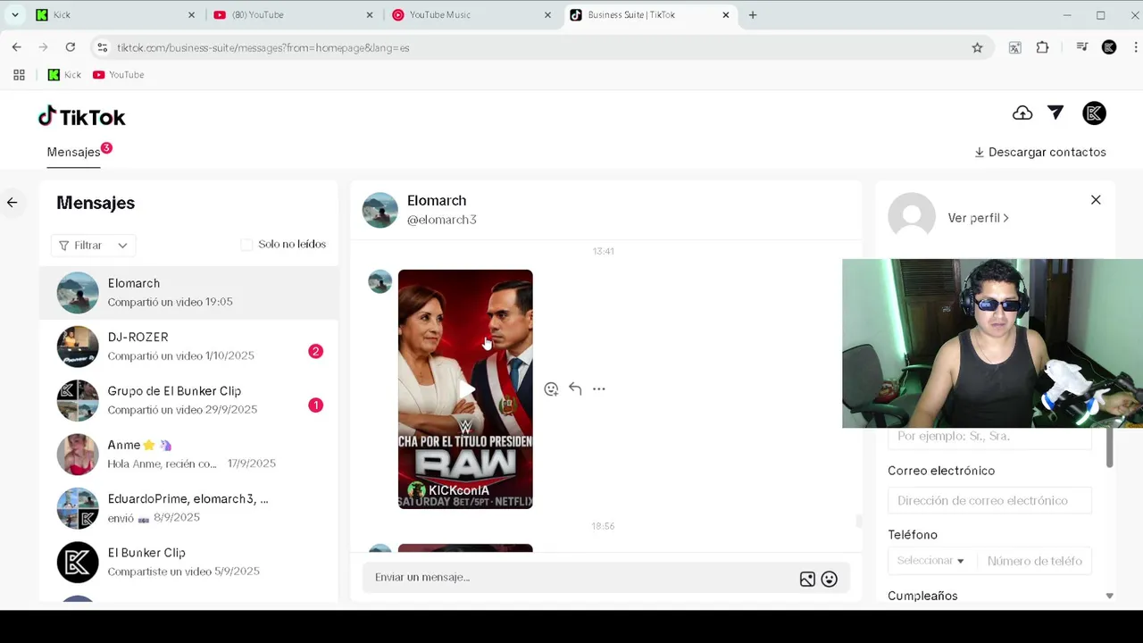The image size is (1143, 643).
Task: Add emoji reaction to shared video
Action: click(551, 388)
